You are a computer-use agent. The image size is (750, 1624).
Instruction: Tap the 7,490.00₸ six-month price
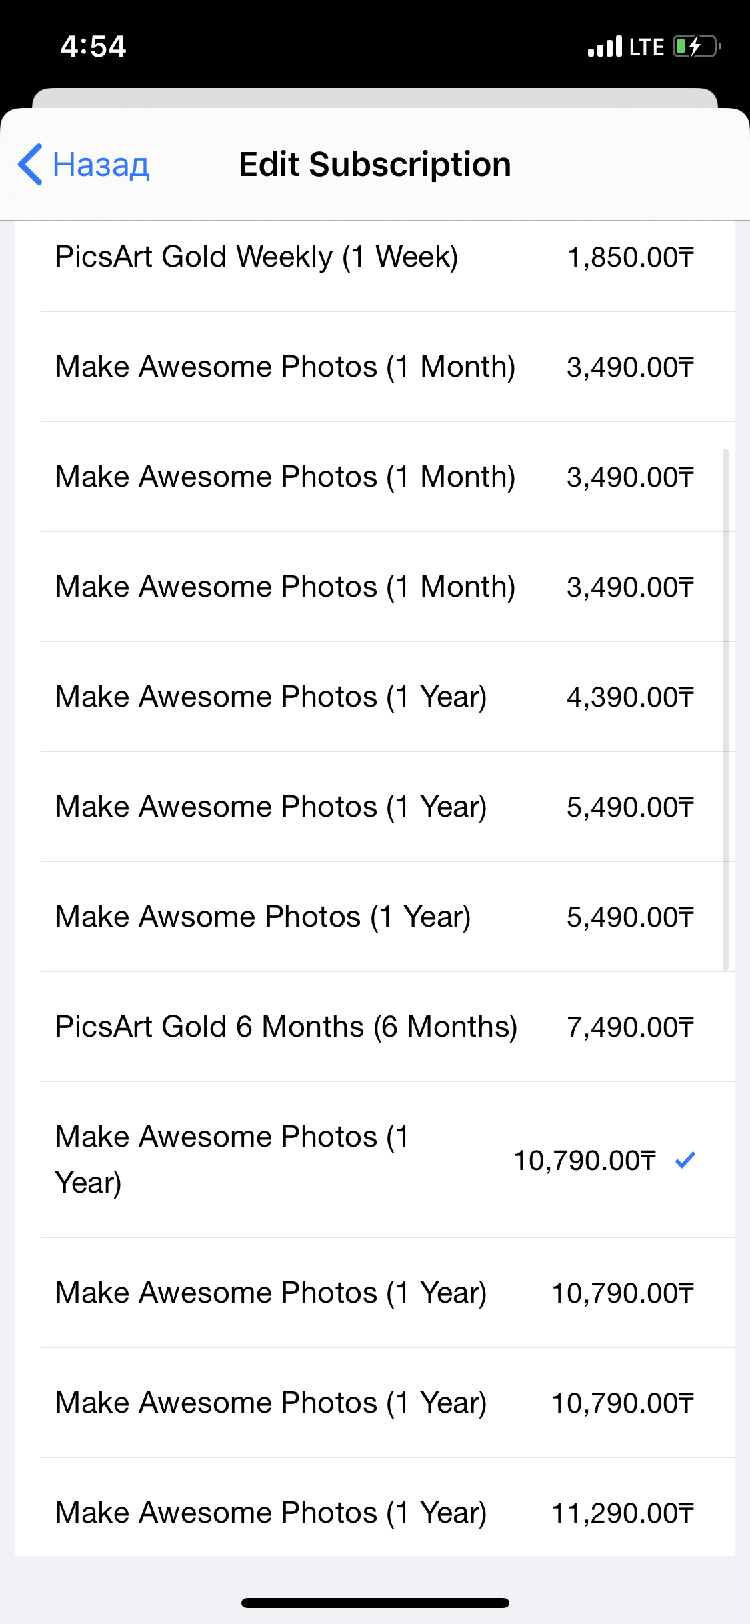(x=630, y=1027)
